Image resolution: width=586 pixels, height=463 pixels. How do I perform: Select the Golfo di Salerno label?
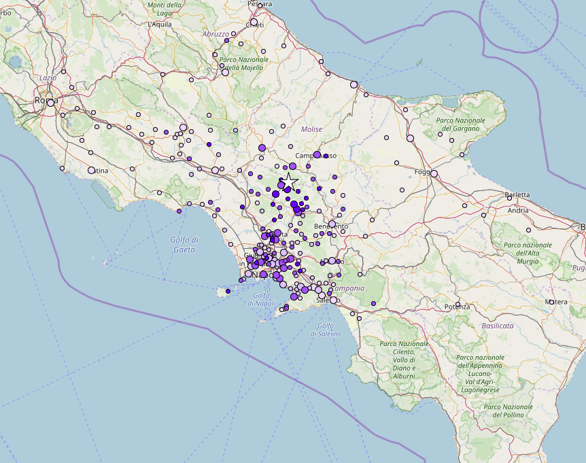(326, 330)
